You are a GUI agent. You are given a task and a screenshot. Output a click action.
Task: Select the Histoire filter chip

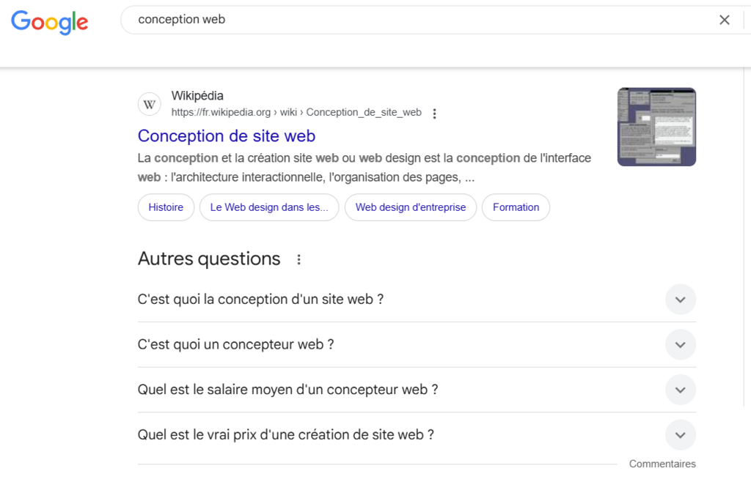point(166,207)
